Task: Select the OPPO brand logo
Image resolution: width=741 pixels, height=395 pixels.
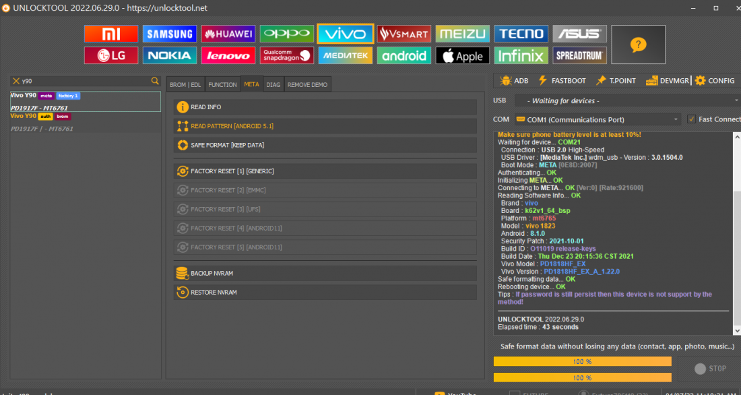Action: pos(287,34)
